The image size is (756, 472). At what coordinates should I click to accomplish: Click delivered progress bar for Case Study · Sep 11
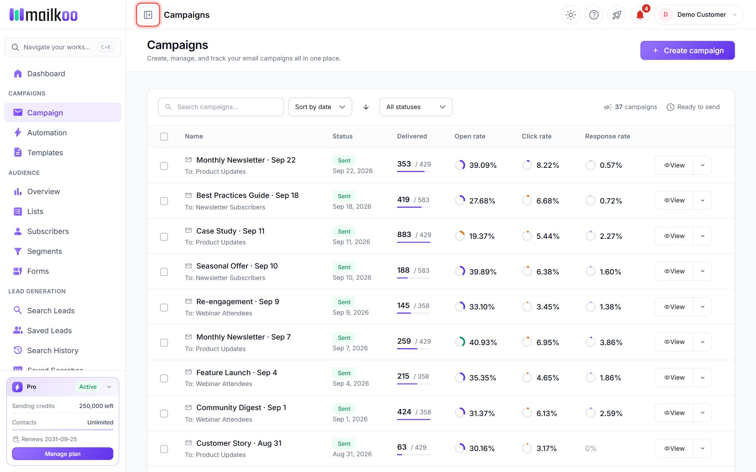point(414,242)
